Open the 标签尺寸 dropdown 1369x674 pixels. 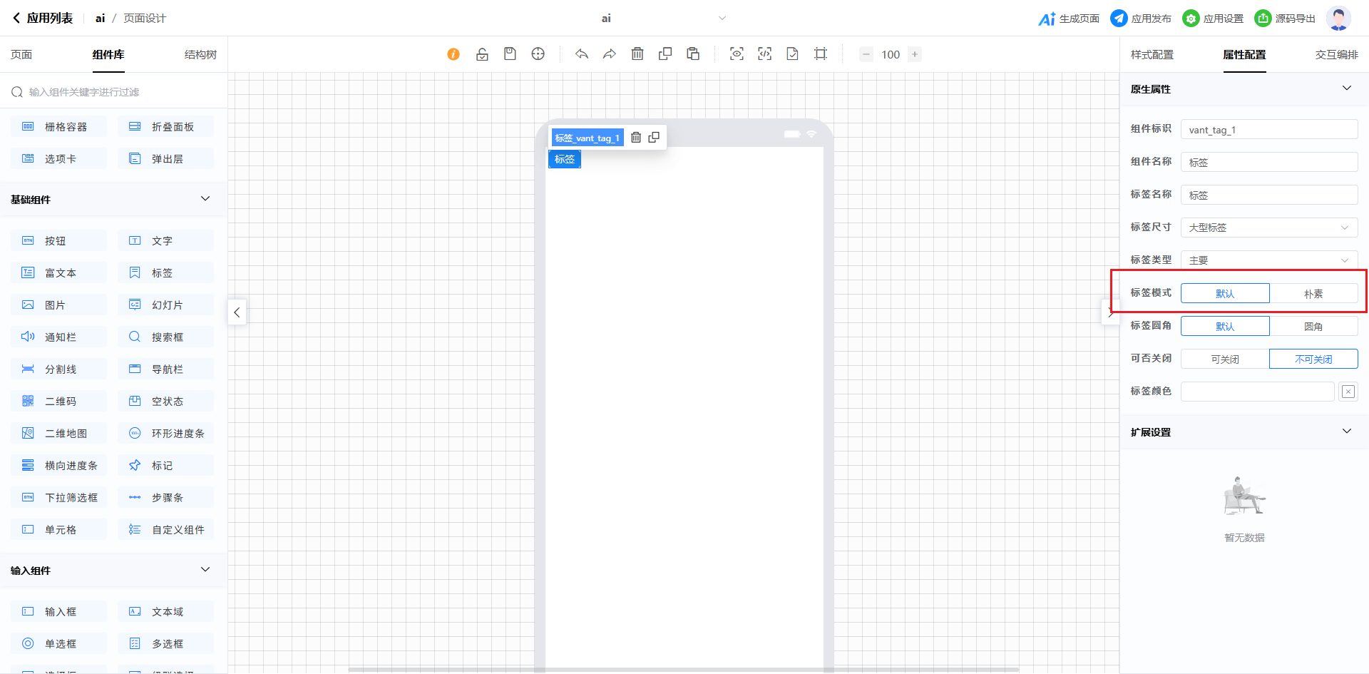tap(1269, 228)
